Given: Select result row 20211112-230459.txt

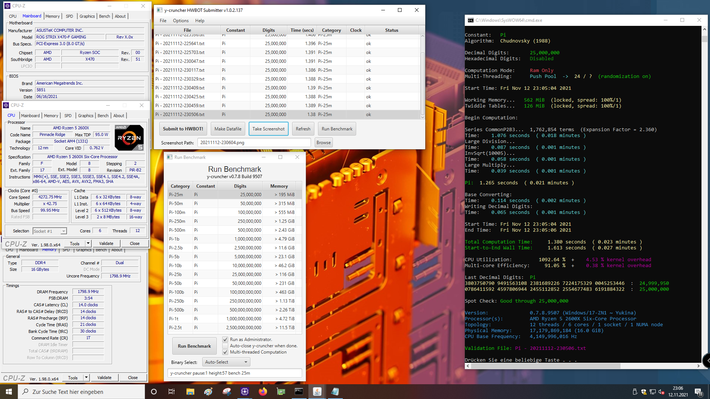Looking at the screenshot, I should point(287,106).
